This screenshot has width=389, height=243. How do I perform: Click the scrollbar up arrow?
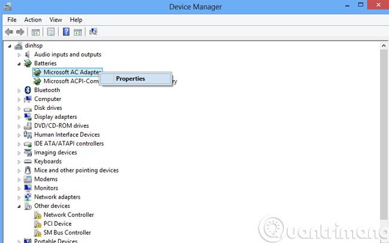coord(384,46)
